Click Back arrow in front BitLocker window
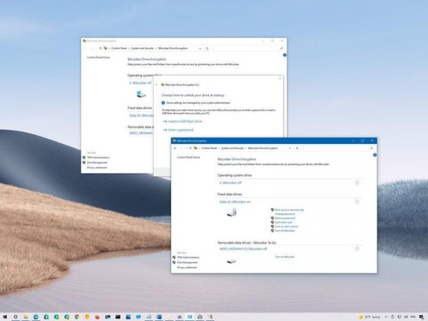Image resolution: width=428 pixels, height=321 pixels. 175,148
